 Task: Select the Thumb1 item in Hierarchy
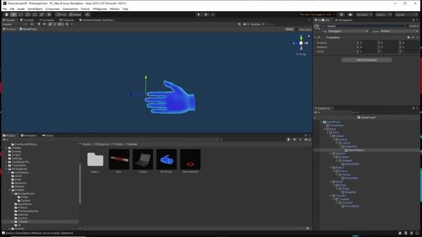pyautogui.click(x=340, y=196)
